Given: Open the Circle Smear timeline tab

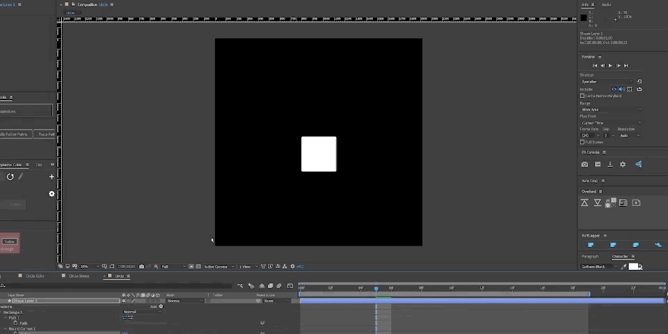Looking at the screenshot, I should (x=79, y=276).
